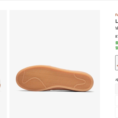Choose the second white size option box

coord(117,101)
